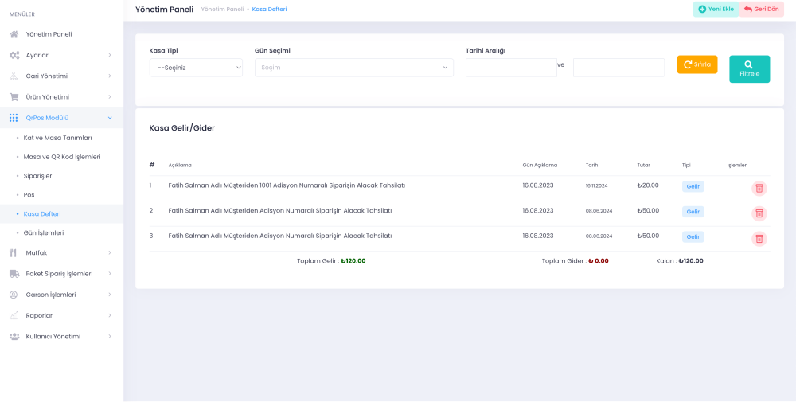Viewport: 796px width, 402px height.
Task: Click the Filtrele button
Action: [x=749, y=69]
